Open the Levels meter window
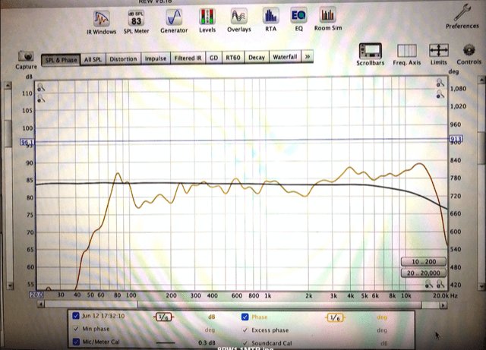The height and width of the screenshot is (350, 486). [207, 20]
